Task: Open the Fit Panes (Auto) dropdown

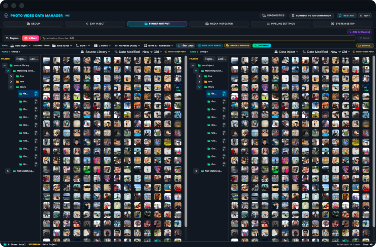Action: (x=127, y=46)
